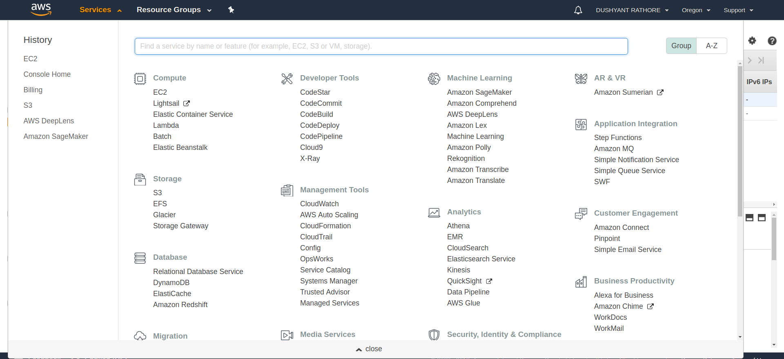
Task: Collapse the services panel with close
Action: tap(369, 349)
